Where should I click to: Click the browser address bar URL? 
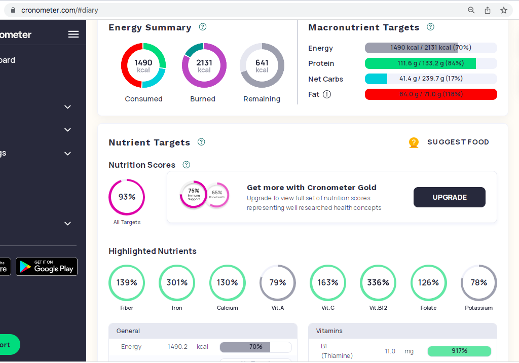[x=60, y=10]
